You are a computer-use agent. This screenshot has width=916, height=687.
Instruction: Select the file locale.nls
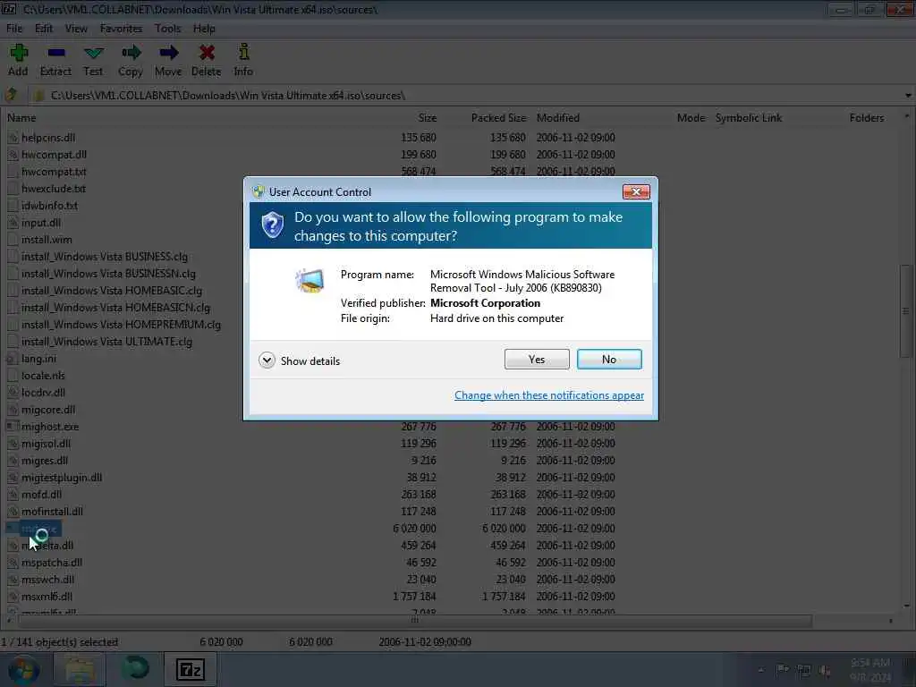pos(43,376)
